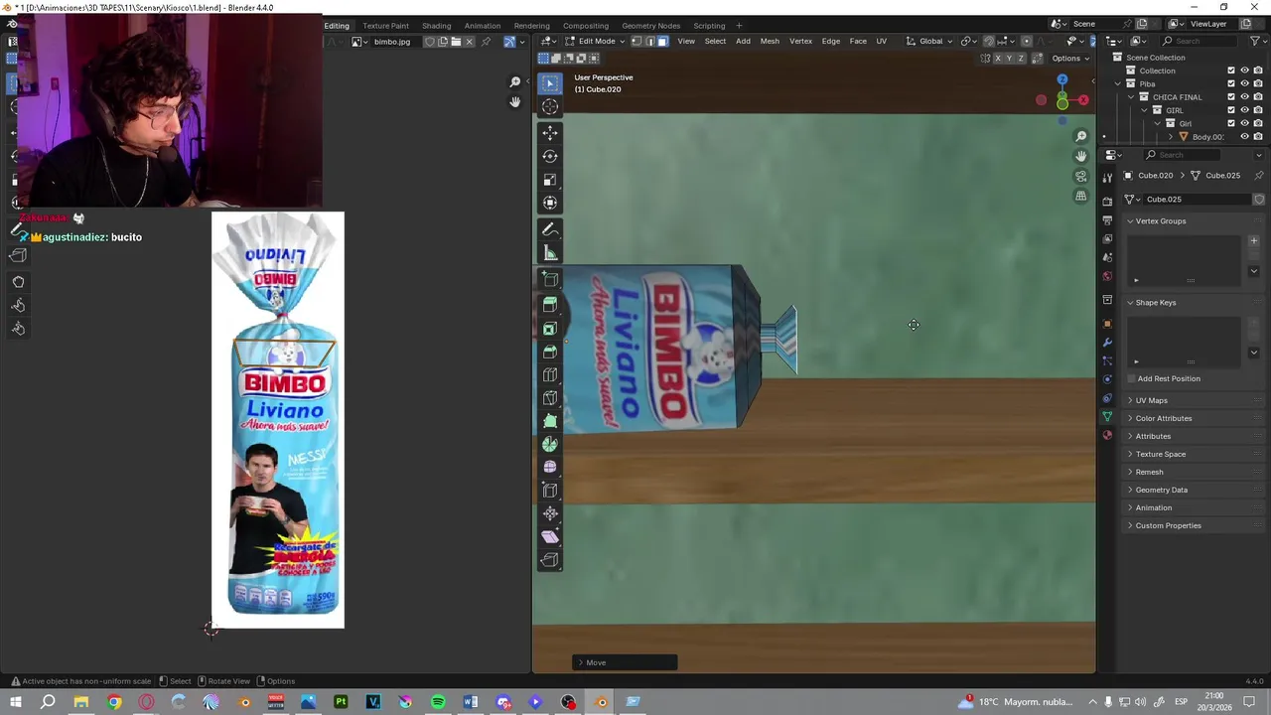Image resolution: width=1271 pixels, height=715 pixels.
Task: Expand the Move operator panel
Action: [626, 662]
